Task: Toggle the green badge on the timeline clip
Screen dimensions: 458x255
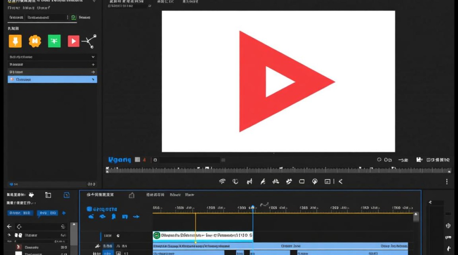Action: click(x=157, y=235)
